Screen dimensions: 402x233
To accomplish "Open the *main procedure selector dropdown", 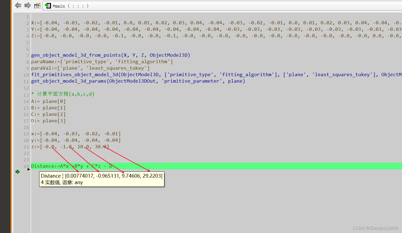I will click(x=222, y=6).
